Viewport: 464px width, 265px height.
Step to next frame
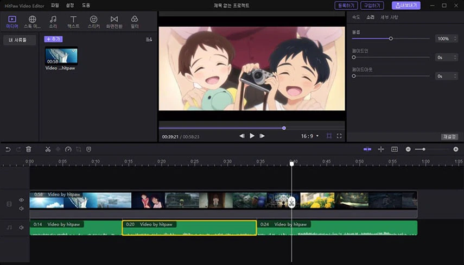(262, 136)
